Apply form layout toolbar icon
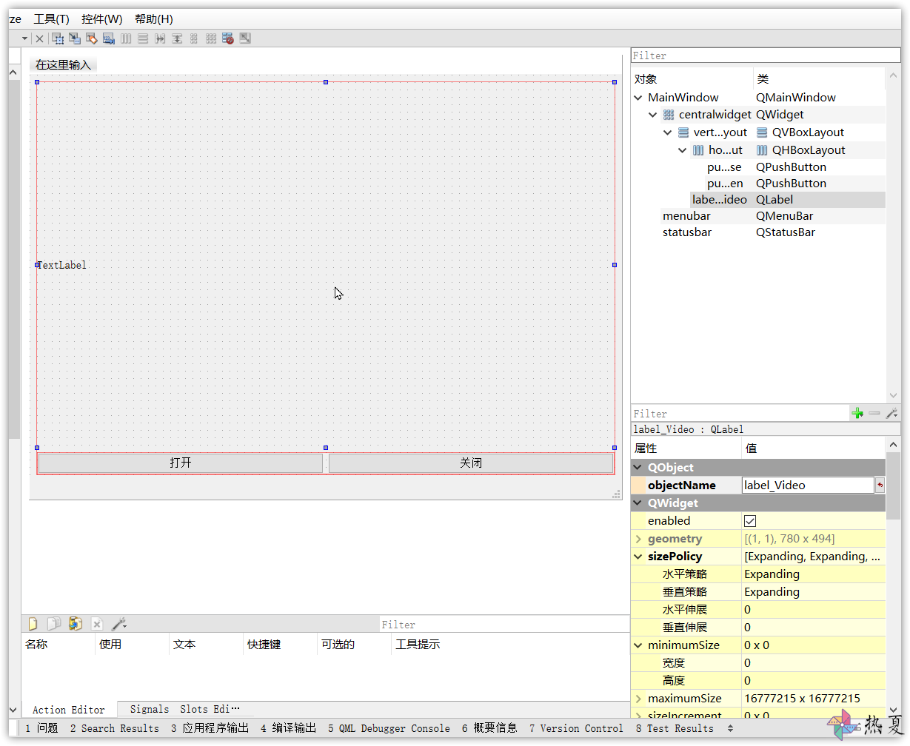This screenshot has height=746, width=910. click(194, 38)
